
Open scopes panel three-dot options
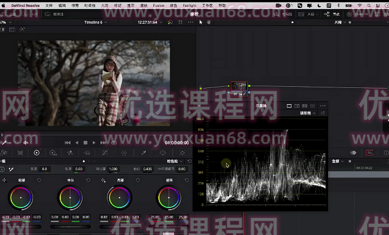pos(323,106)
